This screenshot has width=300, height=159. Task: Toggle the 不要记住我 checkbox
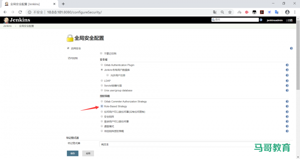click(101, 53)
